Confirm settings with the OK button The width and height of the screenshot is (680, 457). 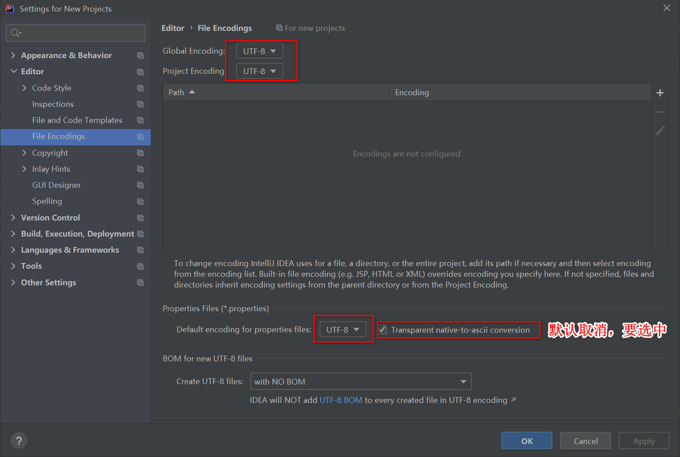click(526, 440)
